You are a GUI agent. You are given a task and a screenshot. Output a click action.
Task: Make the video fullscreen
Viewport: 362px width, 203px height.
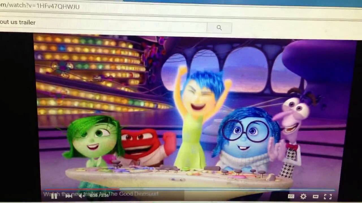(327, 197)
